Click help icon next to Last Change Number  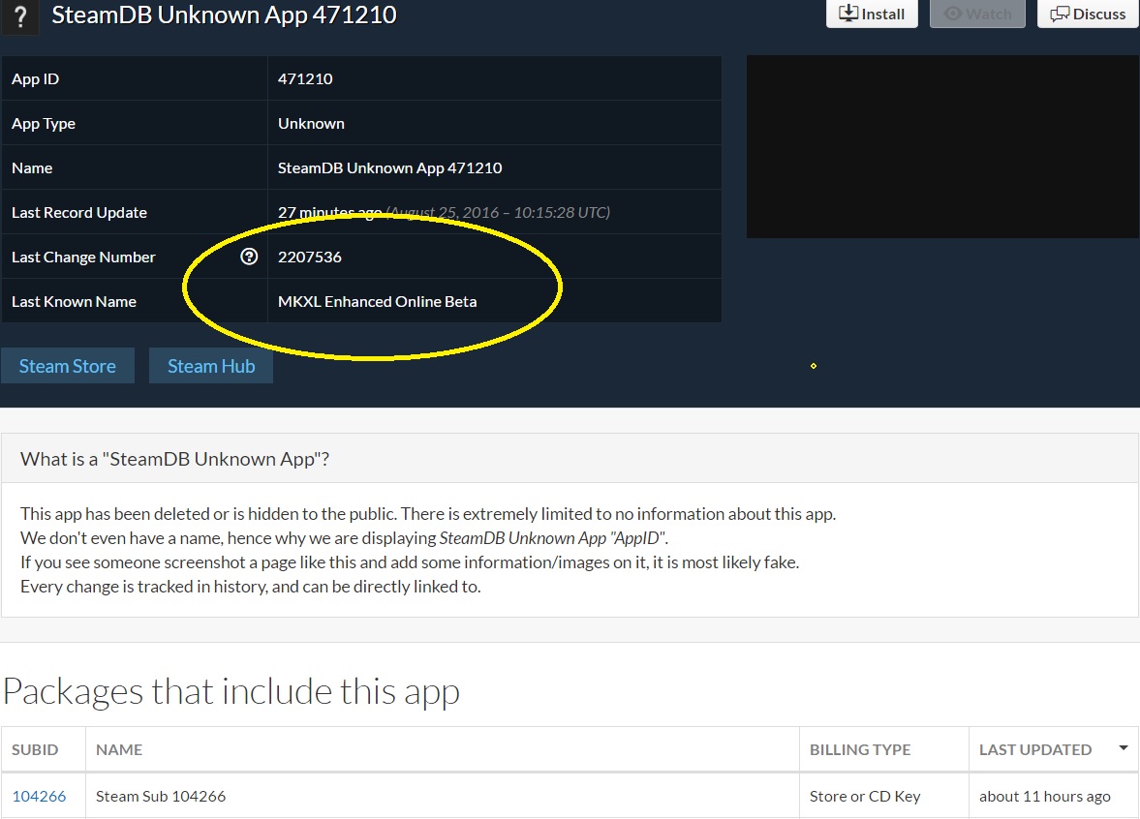click(x=249, y=257)
